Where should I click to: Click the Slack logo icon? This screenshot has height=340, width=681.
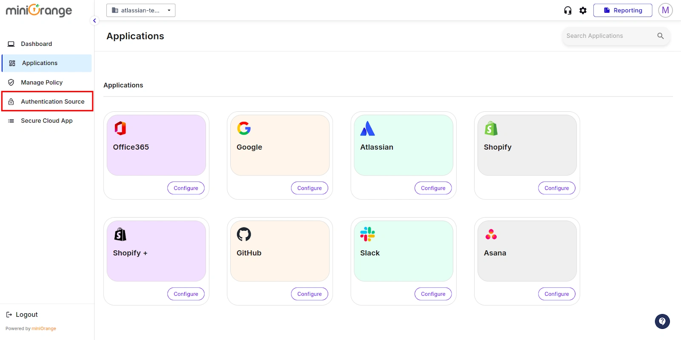pyautogui.click(x=367, y=234)
